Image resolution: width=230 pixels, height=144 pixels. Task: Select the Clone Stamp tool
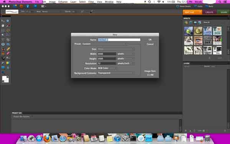(x=3, y=53)
